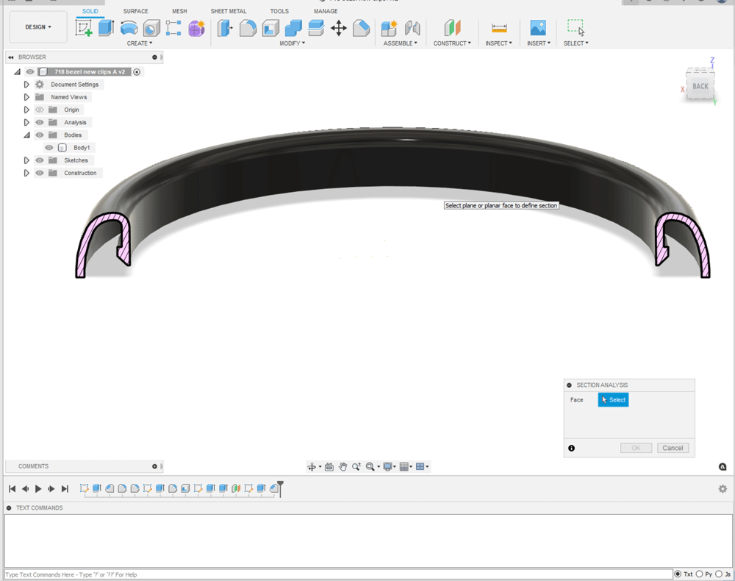Click the text commands input field
The width and height of the screenshot is (735, 581).
(338, 574)
